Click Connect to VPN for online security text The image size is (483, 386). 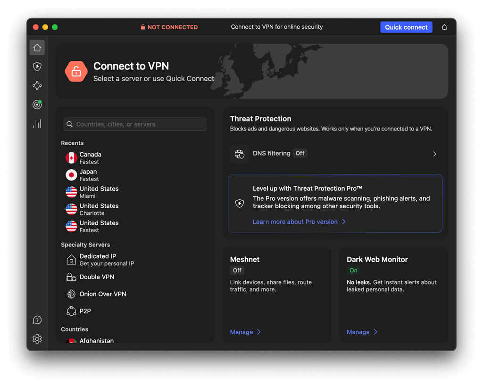pyautogui.click(x=276, y=27)
